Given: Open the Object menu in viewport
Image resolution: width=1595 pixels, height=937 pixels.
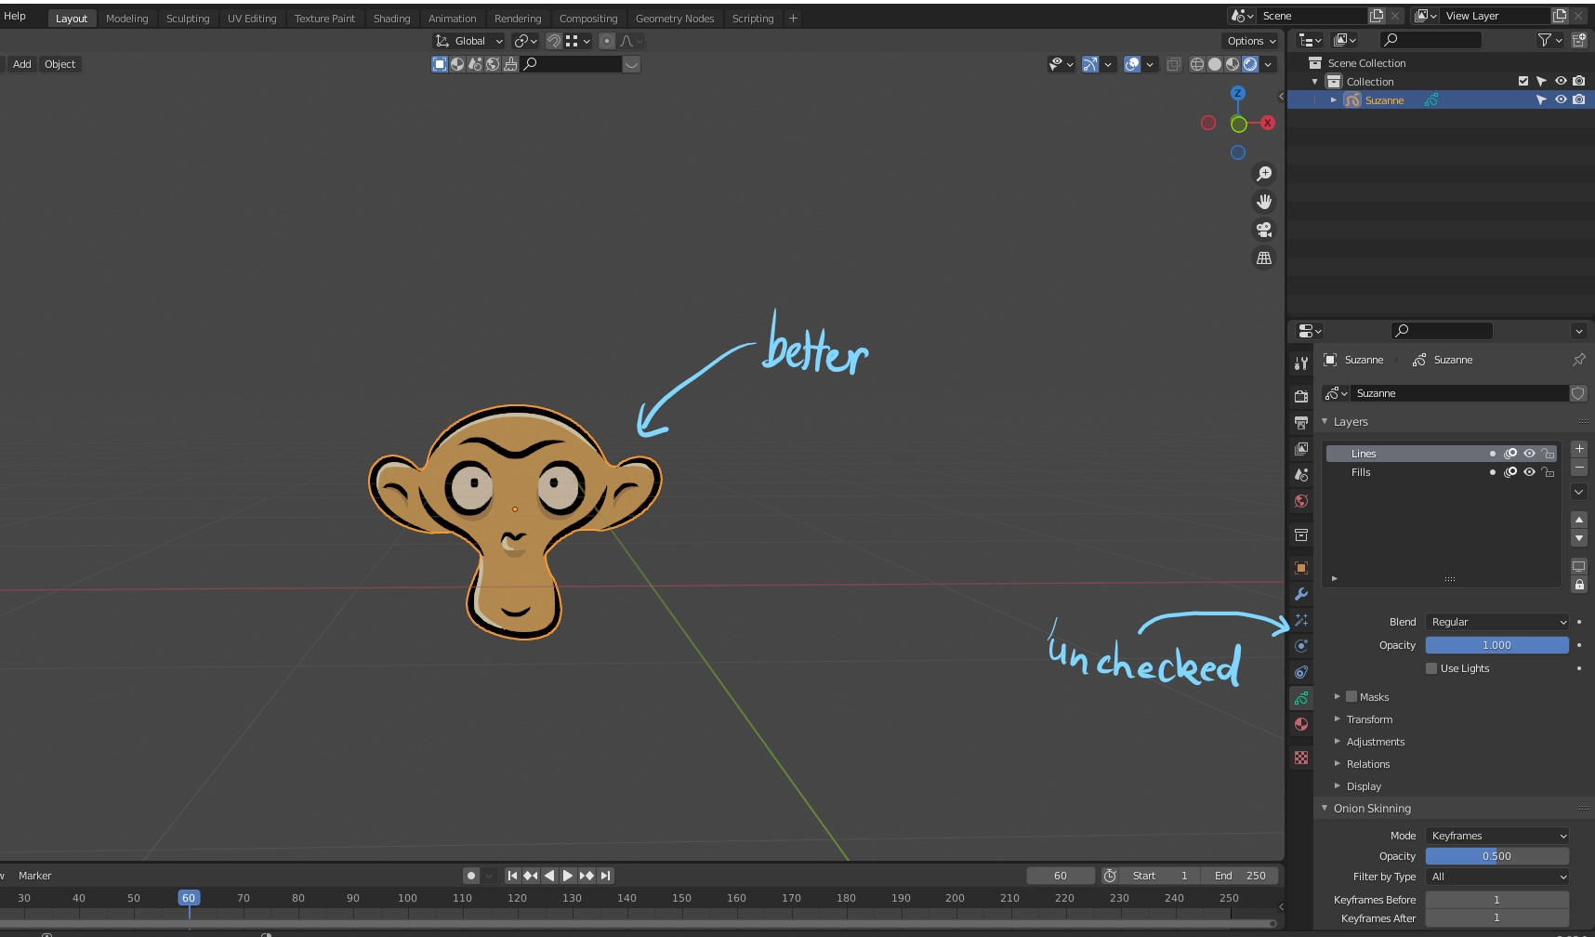Looking at the screenshot, I should point(60,64).
